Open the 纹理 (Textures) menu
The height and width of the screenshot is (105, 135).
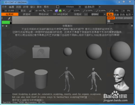(x=26, y=7)
